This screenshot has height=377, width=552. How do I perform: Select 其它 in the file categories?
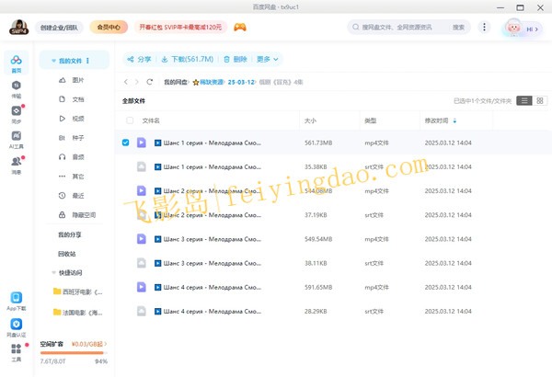[78, 177]
